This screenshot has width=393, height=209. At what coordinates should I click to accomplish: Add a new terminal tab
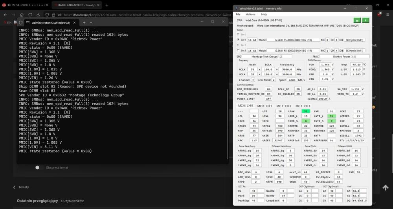pos(84,22)
